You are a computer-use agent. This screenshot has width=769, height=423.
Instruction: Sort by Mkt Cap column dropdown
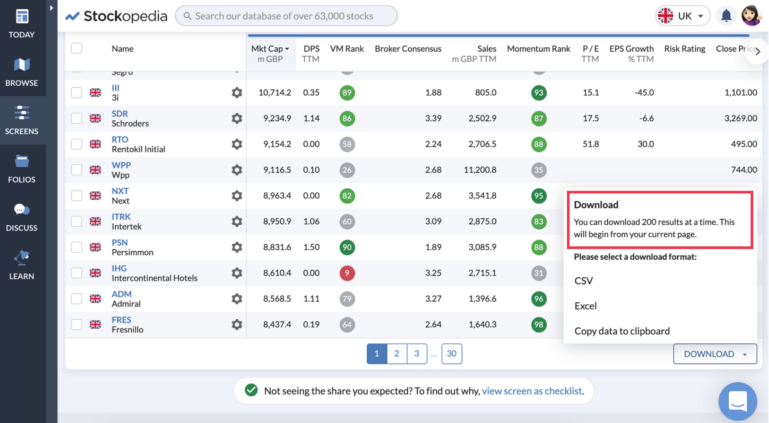tap(270, 53)
